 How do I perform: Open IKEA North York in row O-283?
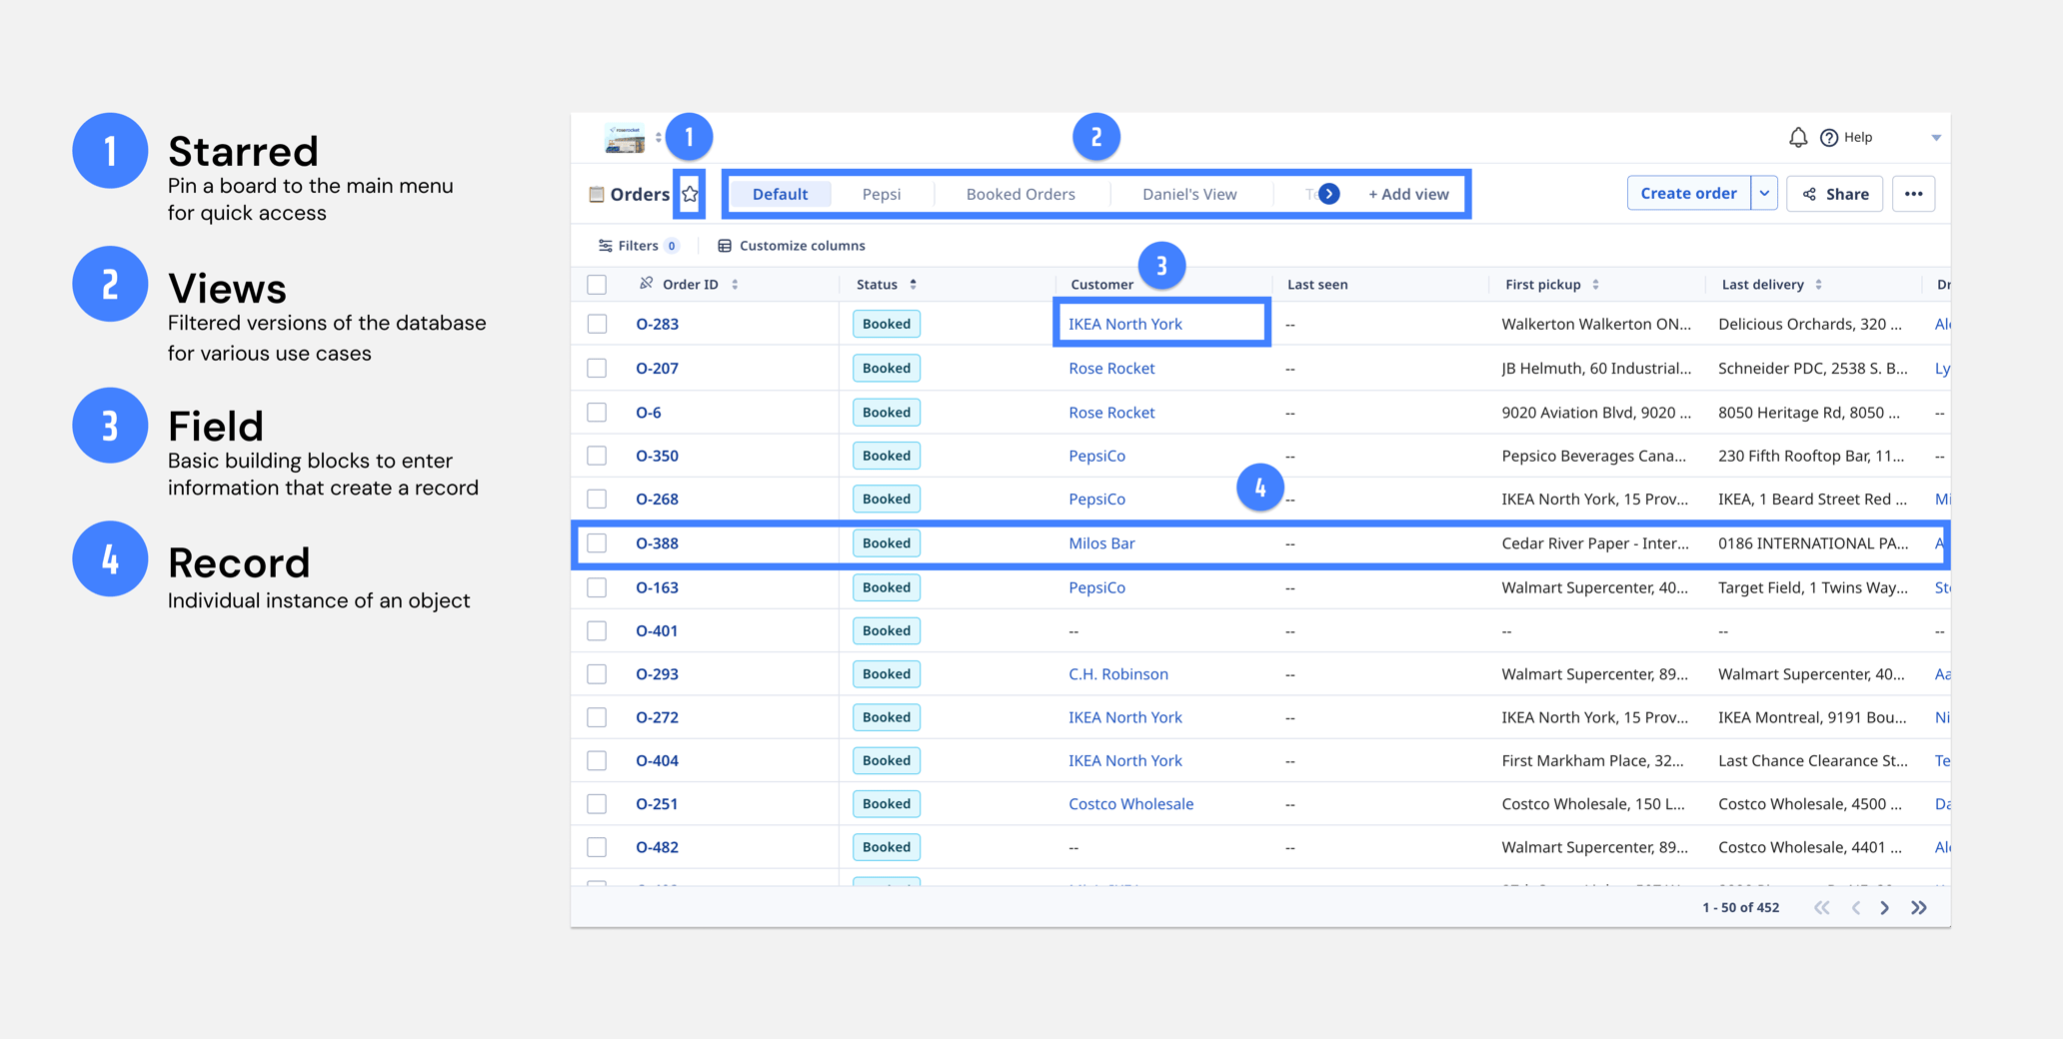(x=1124, y=324)
